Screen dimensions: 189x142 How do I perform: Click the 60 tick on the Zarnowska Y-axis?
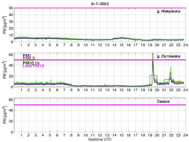11,54
